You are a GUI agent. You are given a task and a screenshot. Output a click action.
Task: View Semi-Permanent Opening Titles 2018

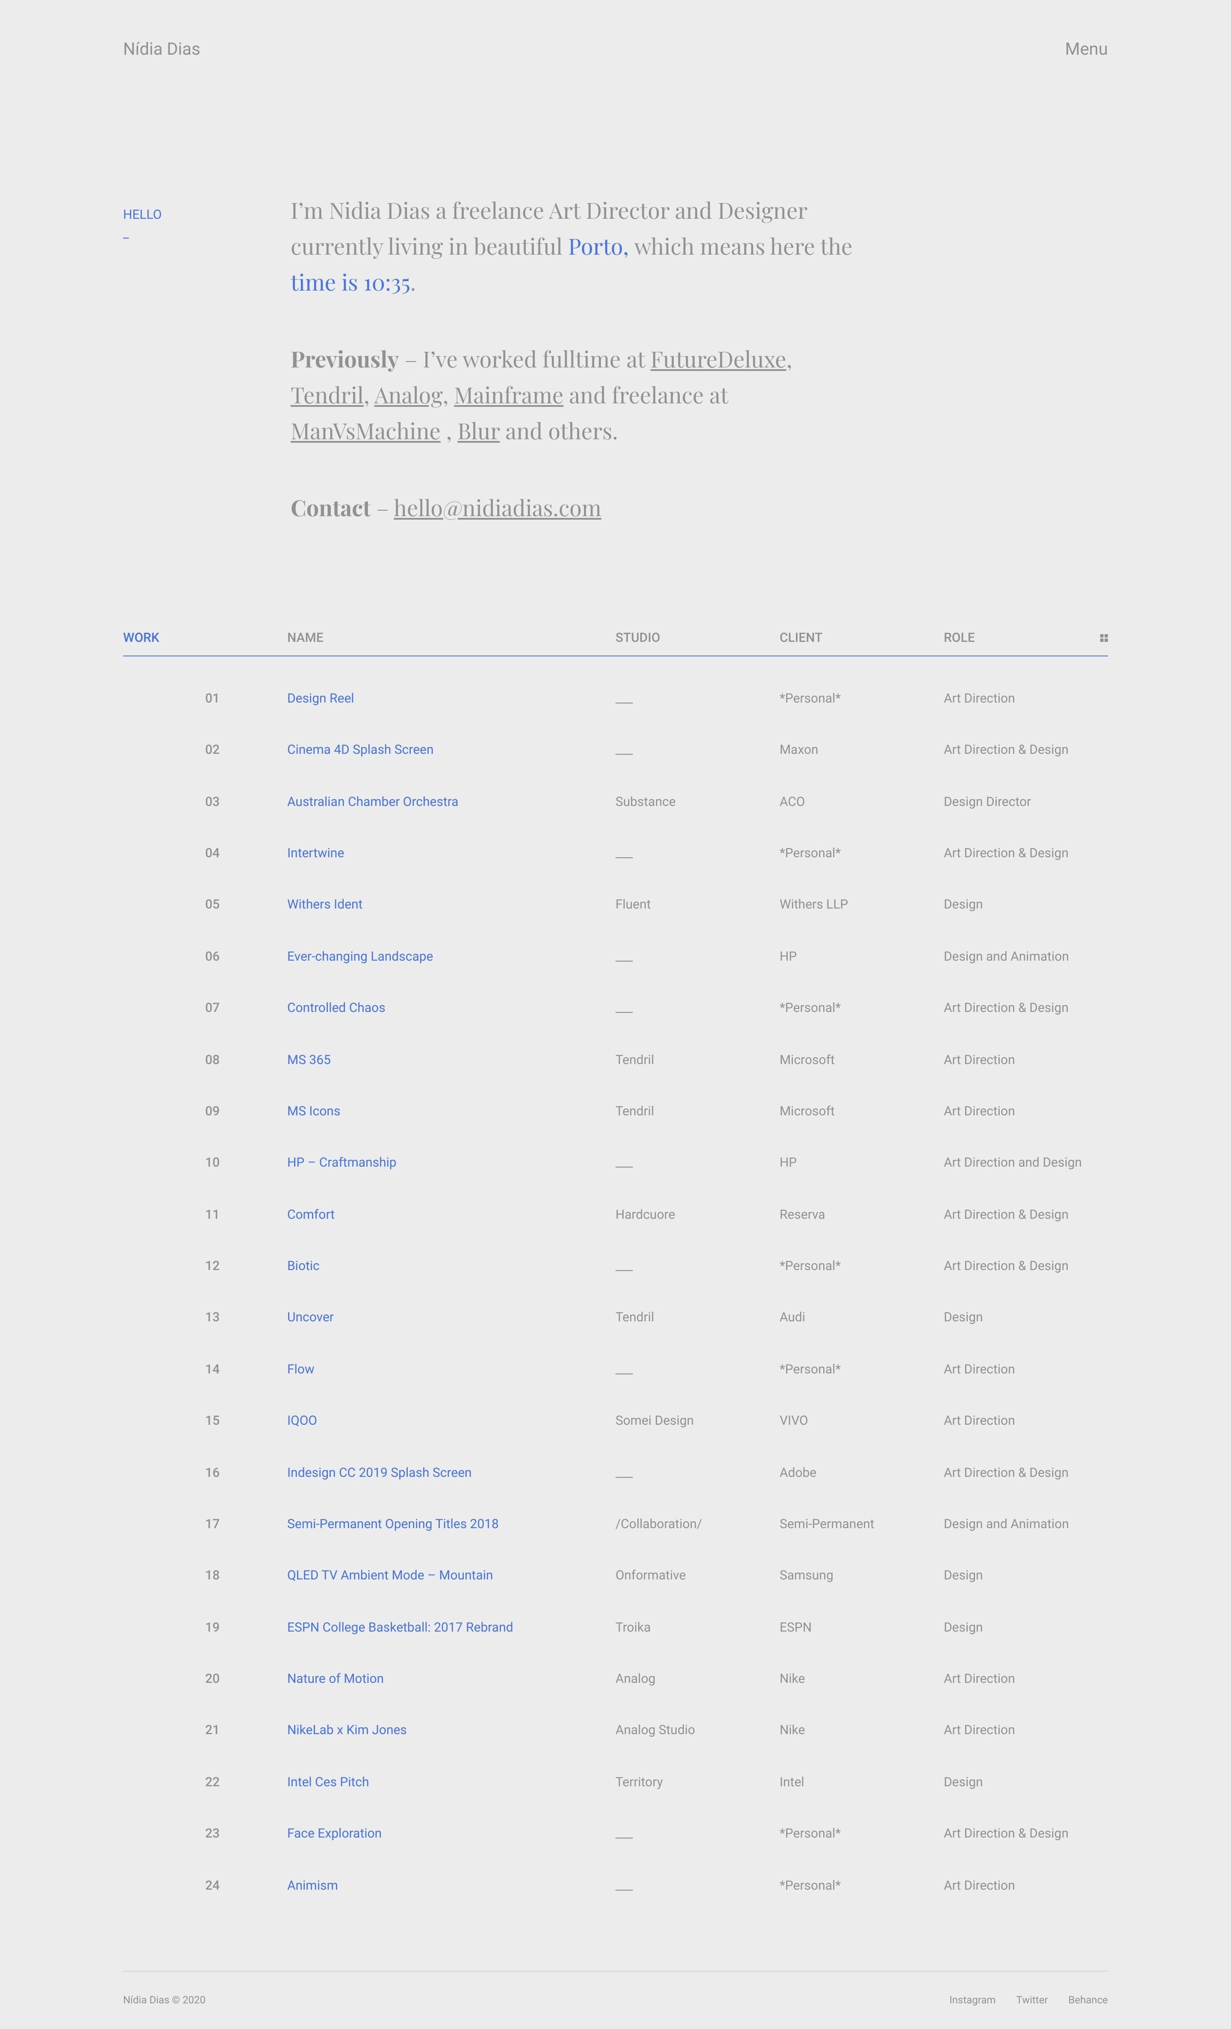point(392,1523)
